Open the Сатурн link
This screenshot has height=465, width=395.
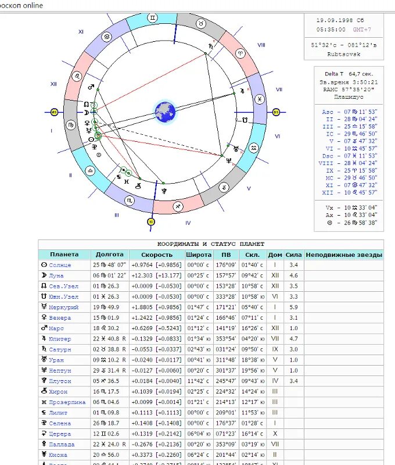click(60, 349)
